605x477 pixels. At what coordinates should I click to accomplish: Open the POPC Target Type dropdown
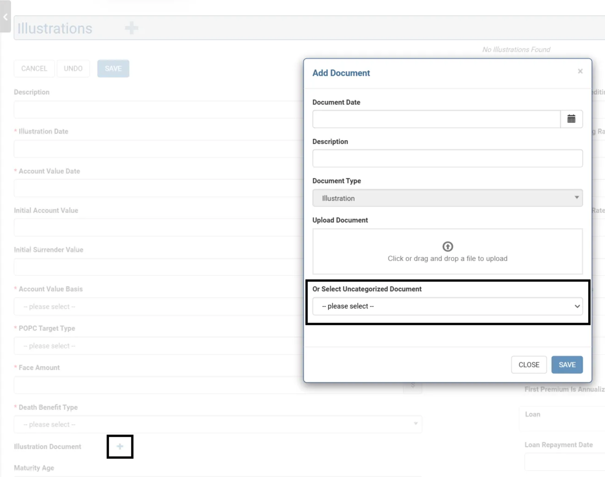[157, 346]
